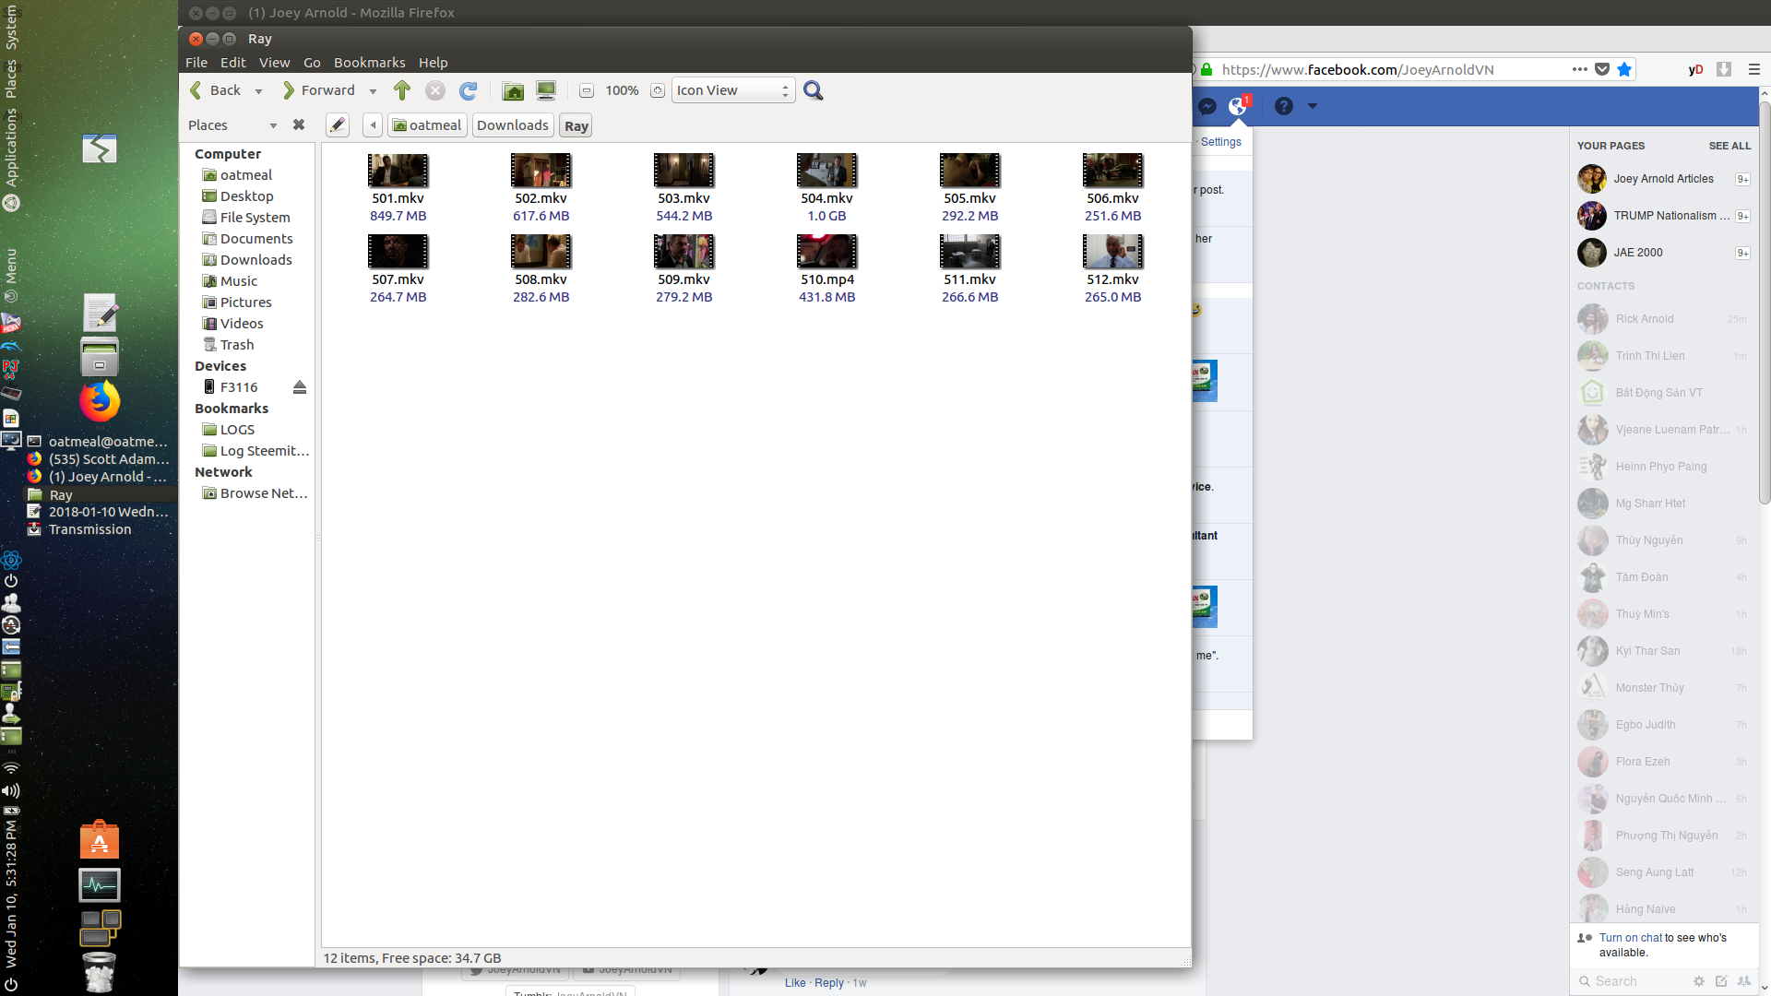Open the Edit menu
Screen dimensions: 1771x996
pos(233,63)
